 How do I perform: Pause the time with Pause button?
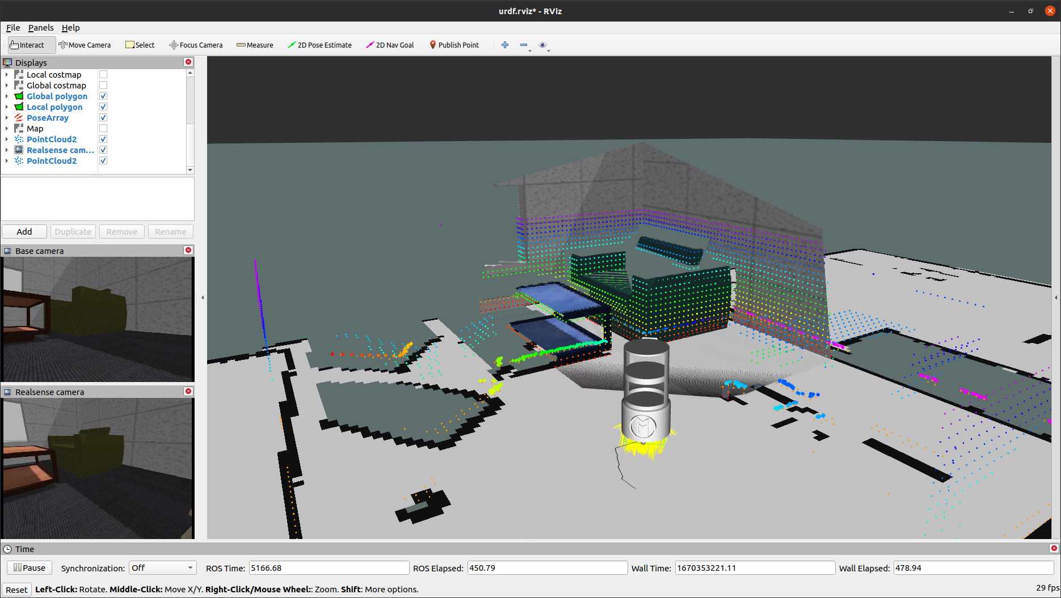[x=30, y=567]
